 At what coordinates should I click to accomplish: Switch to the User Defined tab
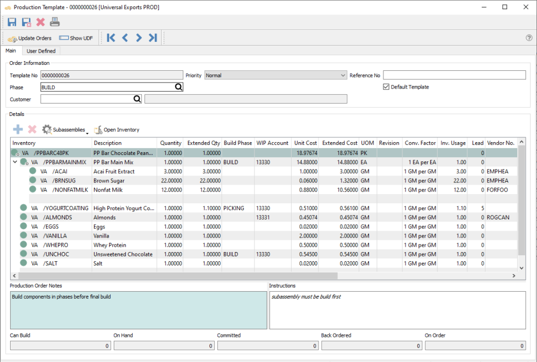click(41, 51)
